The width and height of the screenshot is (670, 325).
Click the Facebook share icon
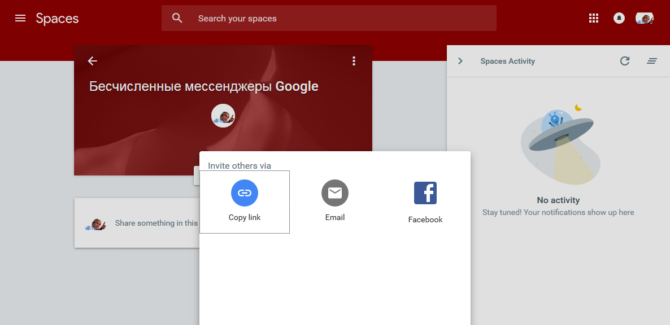425,192
